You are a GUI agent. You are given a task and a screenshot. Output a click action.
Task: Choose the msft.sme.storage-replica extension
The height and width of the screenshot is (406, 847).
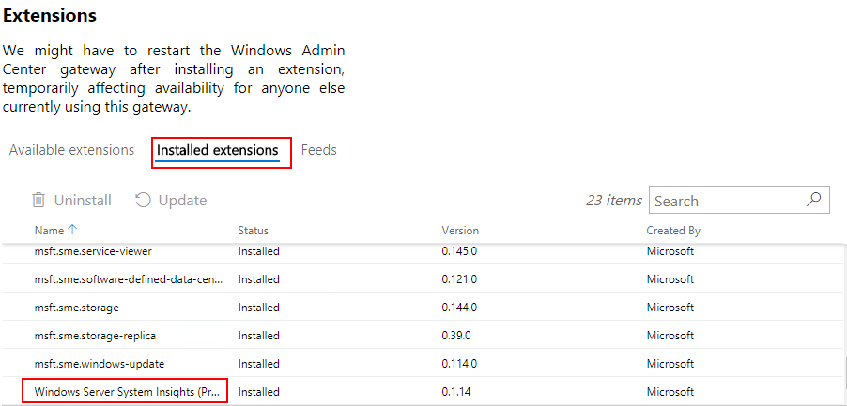point(95,336)
